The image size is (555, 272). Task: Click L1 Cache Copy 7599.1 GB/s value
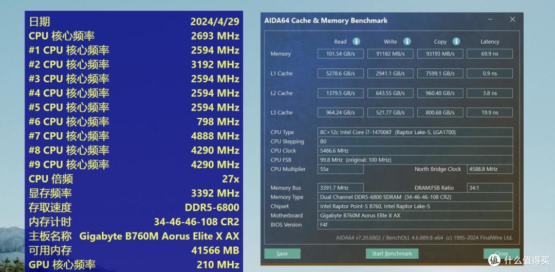click(440, 74)
